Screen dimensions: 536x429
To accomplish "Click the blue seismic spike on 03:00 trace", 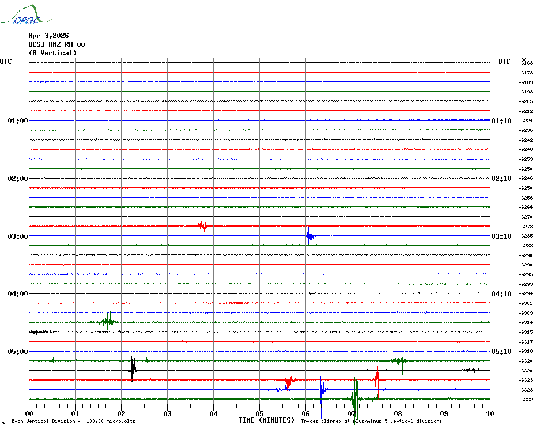I will coord(309,236).
